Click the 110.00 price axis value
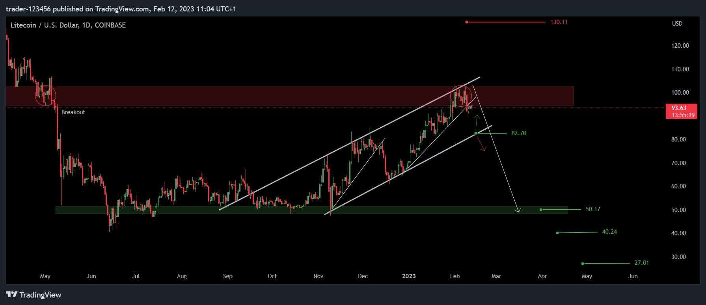This screenshot has height=305, width=706. (x=680, y=69)
